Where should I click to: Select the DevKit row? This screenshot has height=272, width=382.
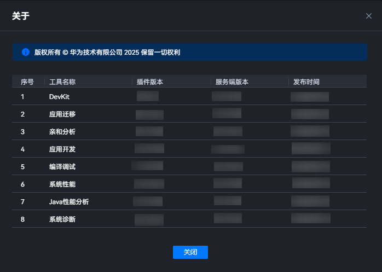(189, 96)
